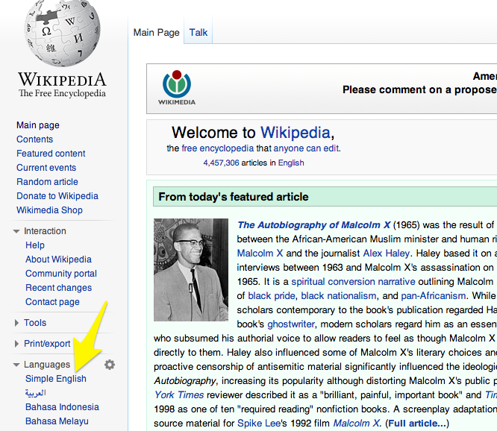Open the Main page sidebar link
Viewport: 497px width, 431px height.
[38, 125]
